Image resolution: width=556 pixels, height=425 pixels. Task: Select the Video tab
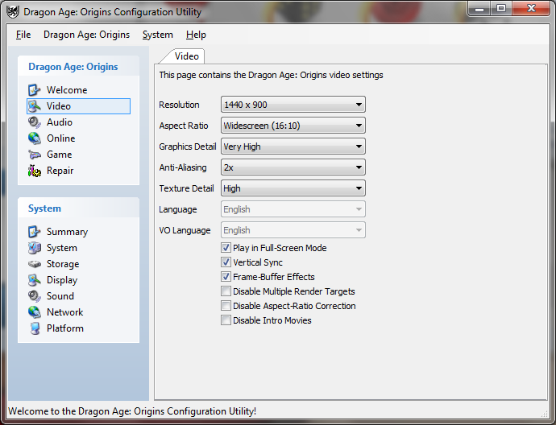click(186, 56)
